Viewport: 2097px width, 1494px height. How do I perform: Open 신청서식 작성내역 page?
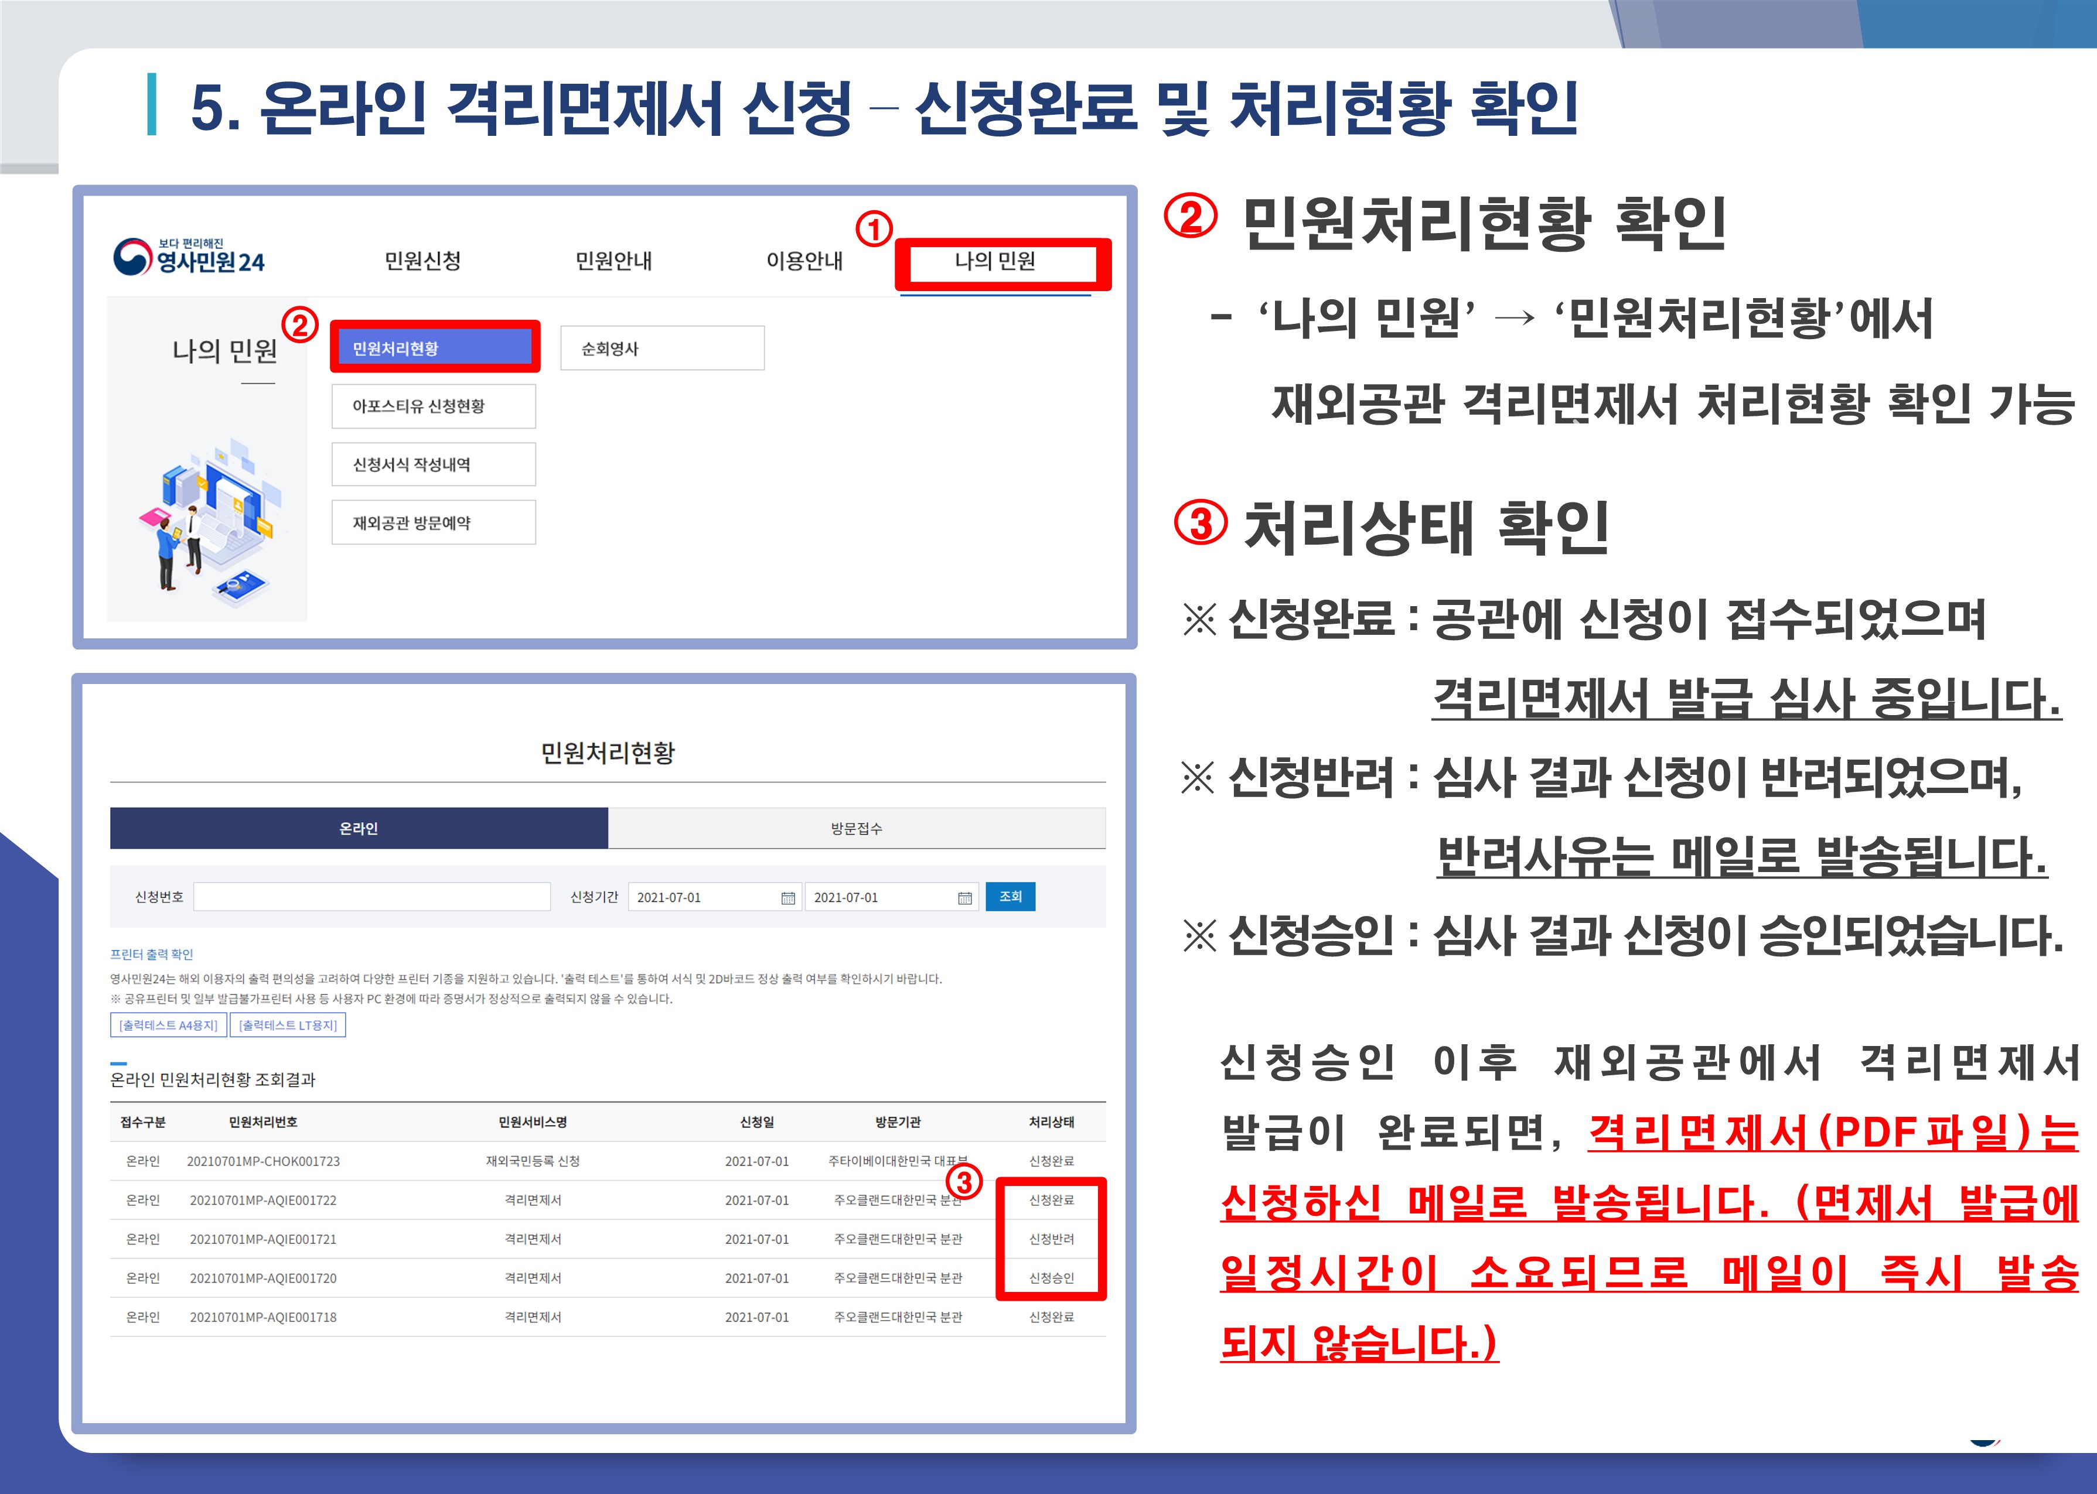(x=434, y=464)
